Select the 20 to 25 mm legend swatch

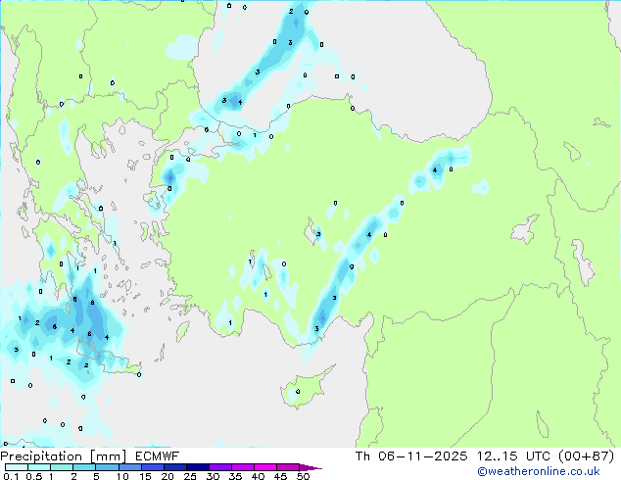point(174,467)
